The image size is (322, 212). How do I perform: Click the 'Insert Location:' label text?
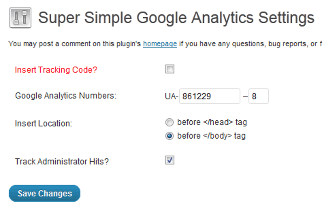click(43, 123)
